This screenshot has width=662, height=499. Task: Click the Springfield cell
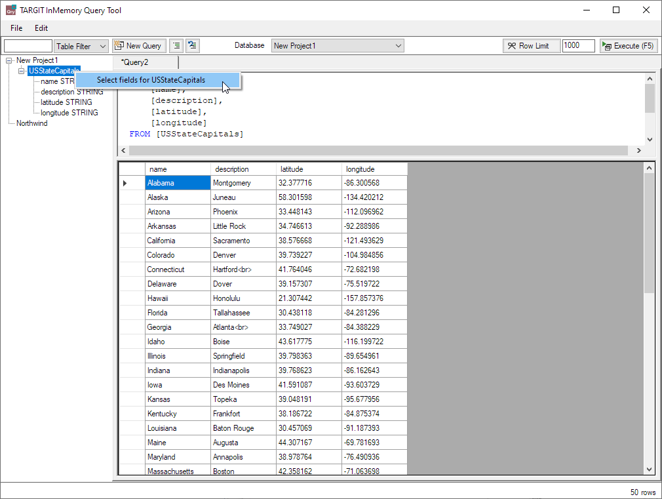[x=243, y=356]
